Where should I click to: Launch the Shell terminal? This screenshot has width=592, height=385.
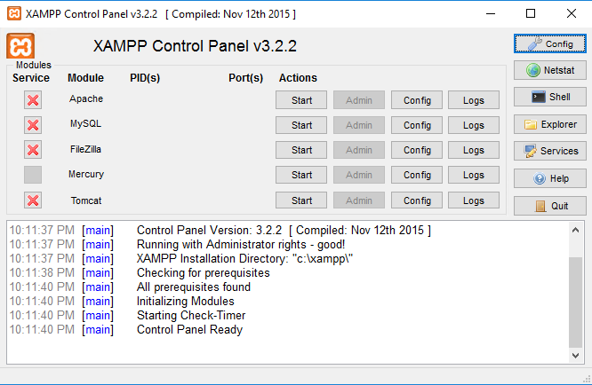(x=549, y=97)
